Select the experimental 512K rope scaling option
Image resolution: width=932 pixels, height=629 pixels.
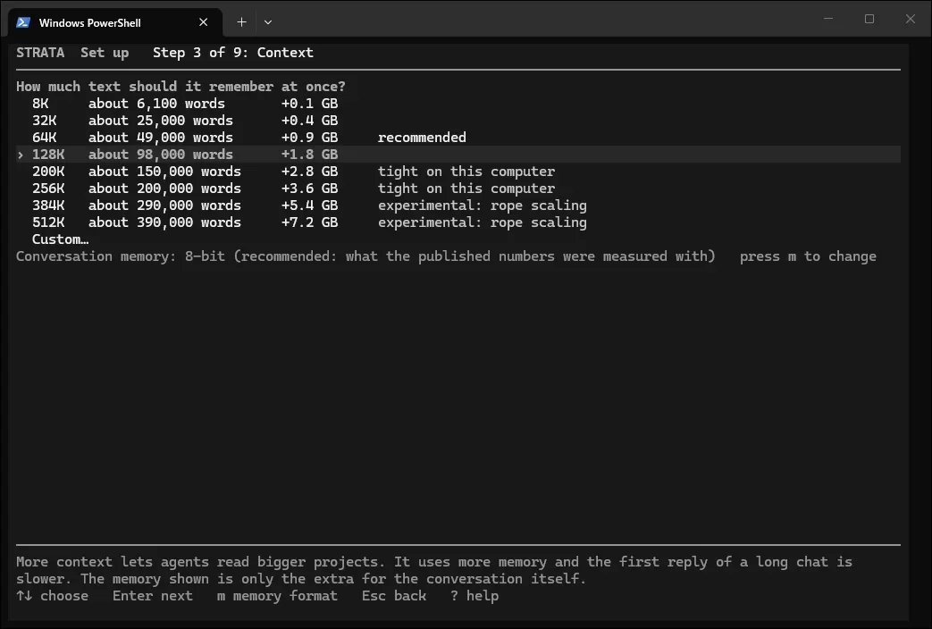pos(458,222)
